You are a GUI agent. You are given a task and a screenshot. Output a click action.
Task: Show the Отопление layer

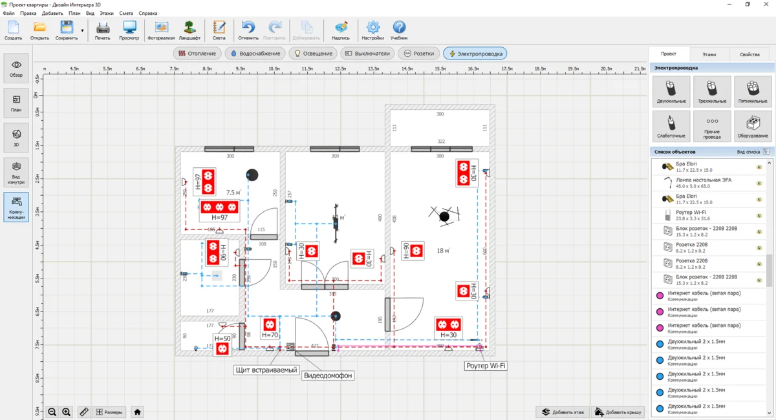click(x=198, y=54)
